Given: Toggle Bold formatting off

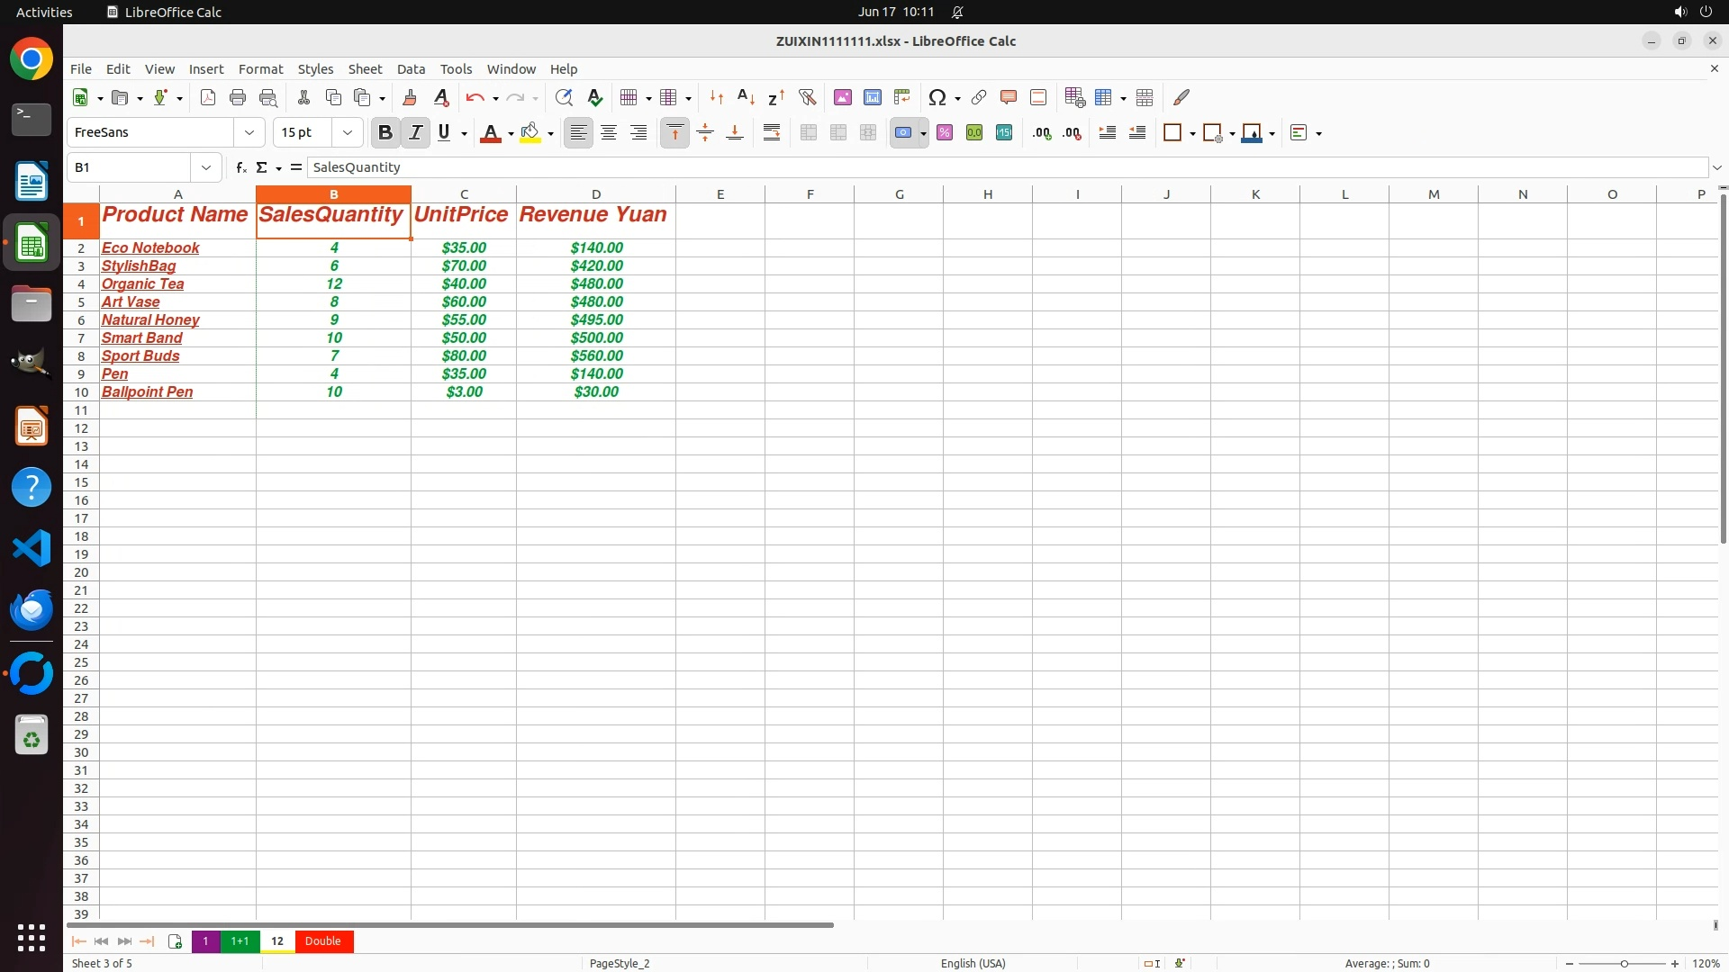Looking at the screenshot, I should [385, 132].
